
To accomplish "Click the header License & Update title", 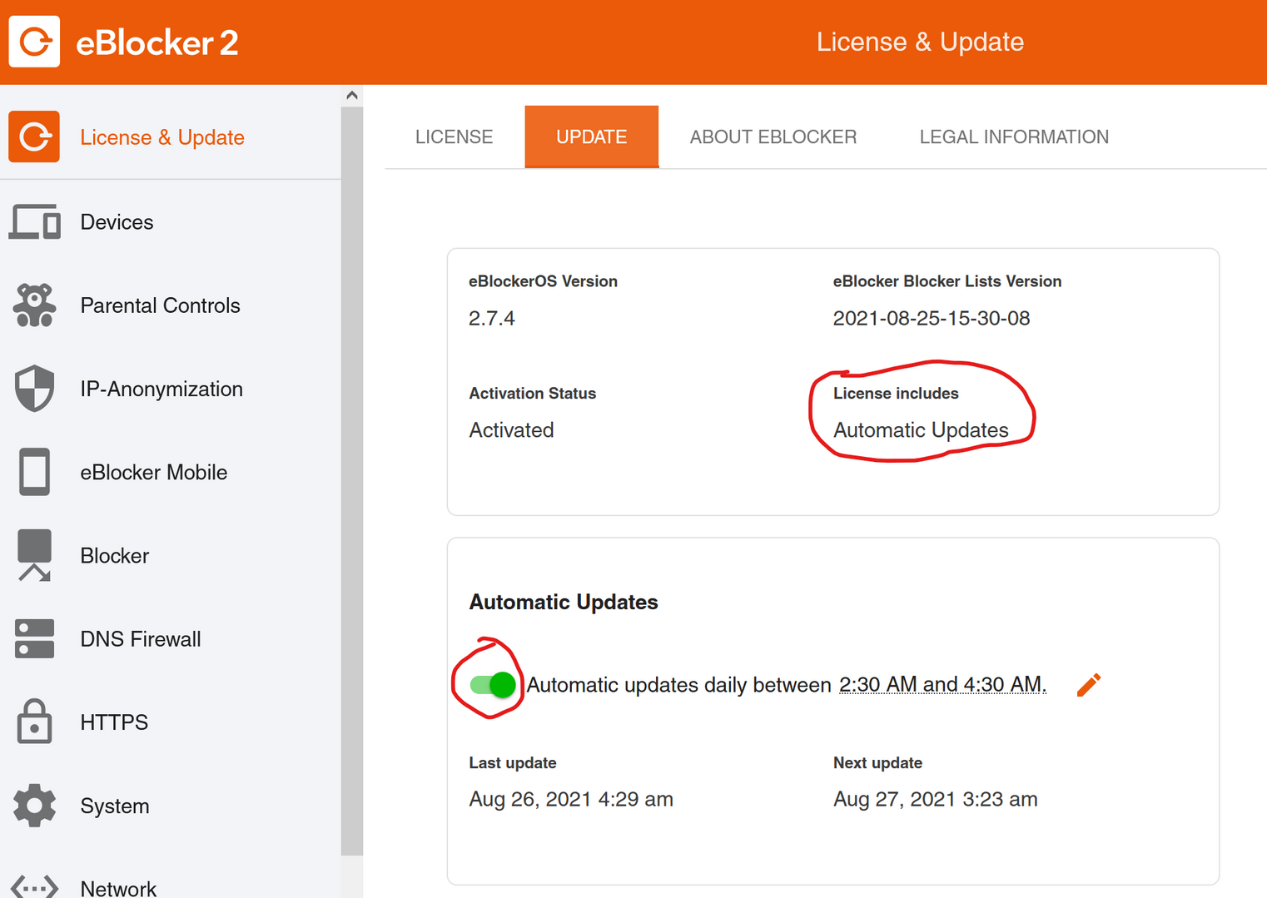I will (920, 42).
